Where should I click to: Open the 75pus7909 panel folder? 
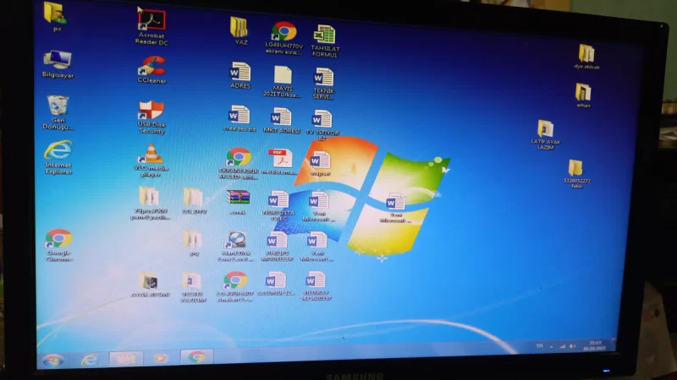pyautogui.click(x=149, y=204)
